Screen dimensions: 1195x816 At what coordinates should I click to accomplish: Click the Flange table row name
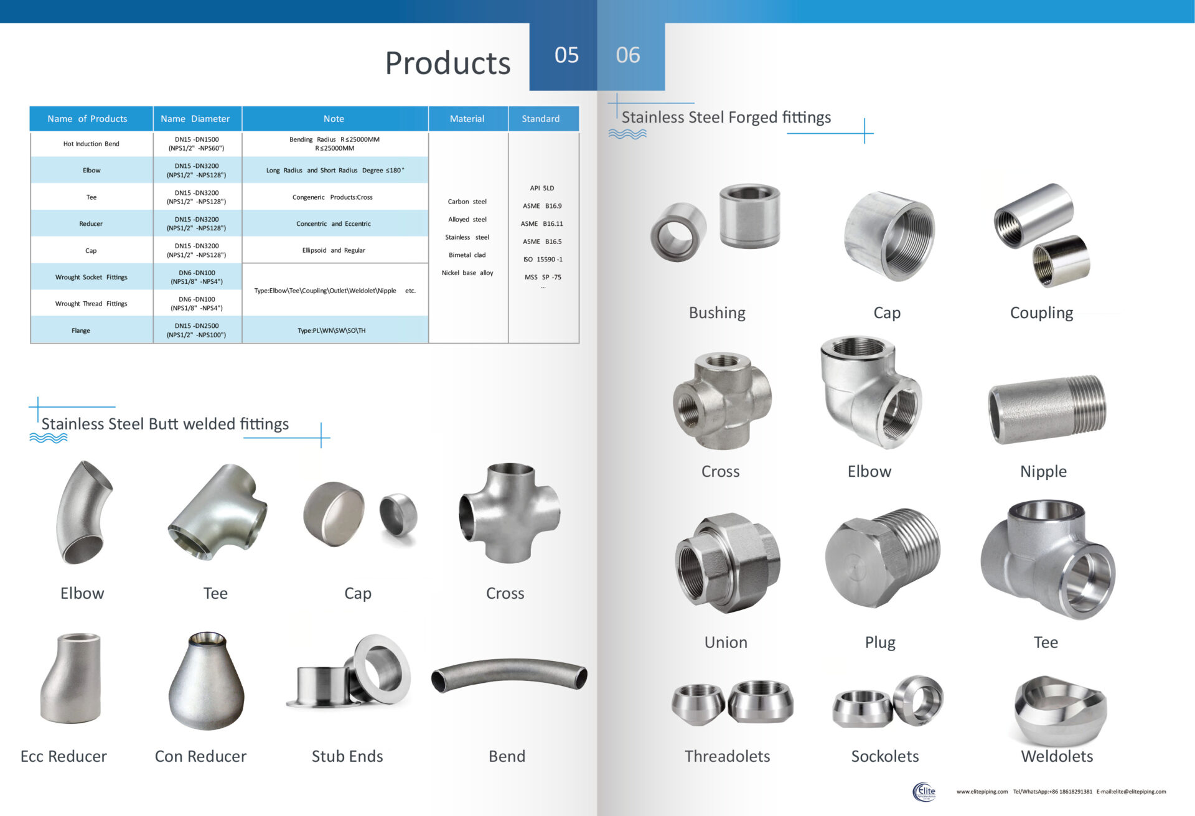pyautogui.click(x=91, y=330)
